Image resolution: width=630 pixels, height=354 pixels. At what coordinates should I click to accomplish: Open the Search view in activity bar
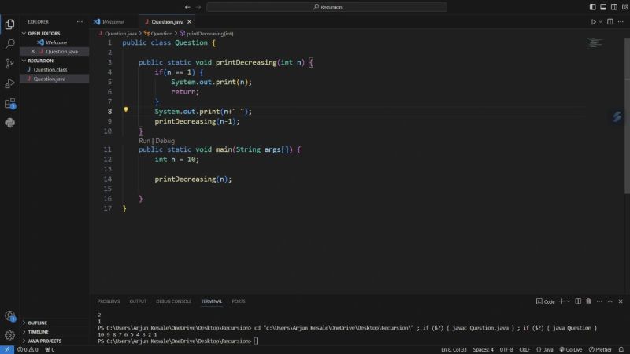(x=9, y=44)
